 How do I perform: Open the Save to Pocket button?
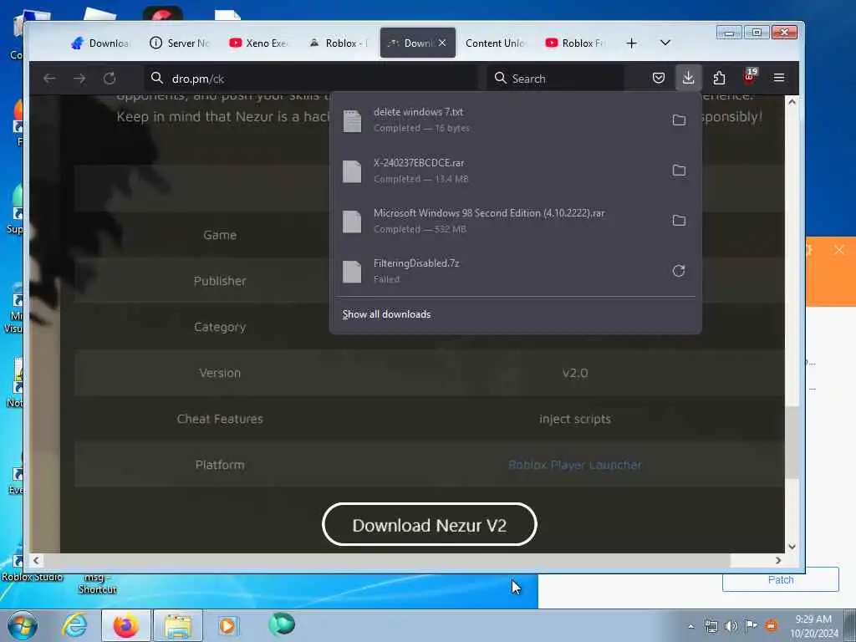tap(659, 78)
